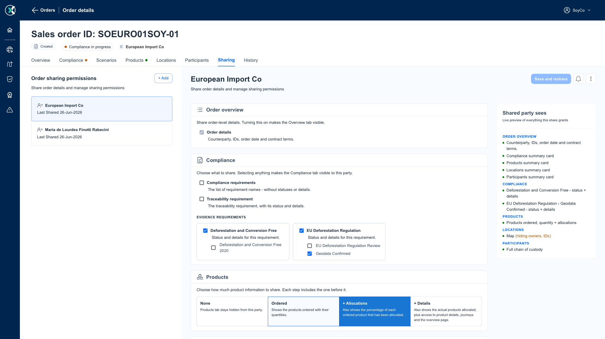Click the Compliance section document icon
This screenshot has width=605, height=339.
[200, 160]
